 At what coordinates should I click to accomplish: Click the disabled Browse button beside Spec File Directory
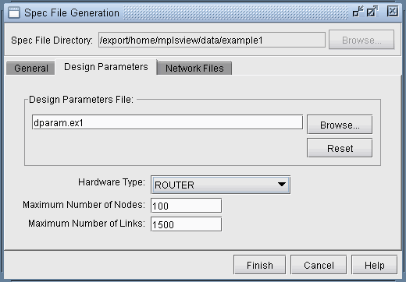(361, 40)
